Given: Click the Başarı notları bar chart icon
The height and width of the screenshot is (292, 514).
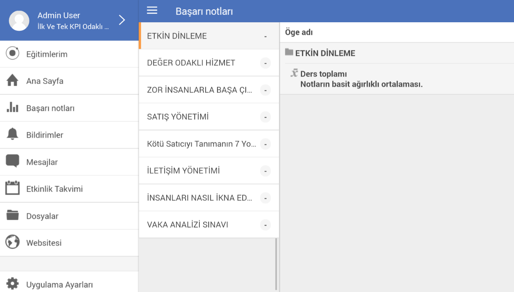Looking at the screenshot, I should point(13,108).
